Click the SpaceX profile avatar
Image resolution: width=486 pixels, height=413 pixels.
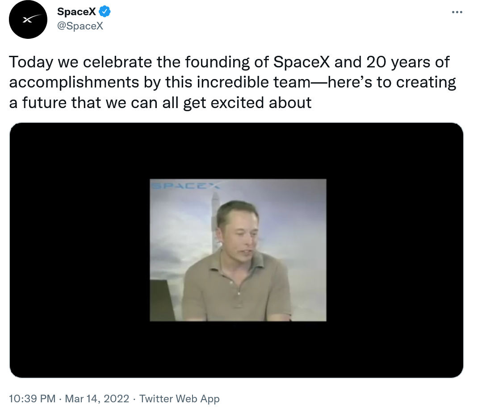pyautogui.click(x=28, y=20)
